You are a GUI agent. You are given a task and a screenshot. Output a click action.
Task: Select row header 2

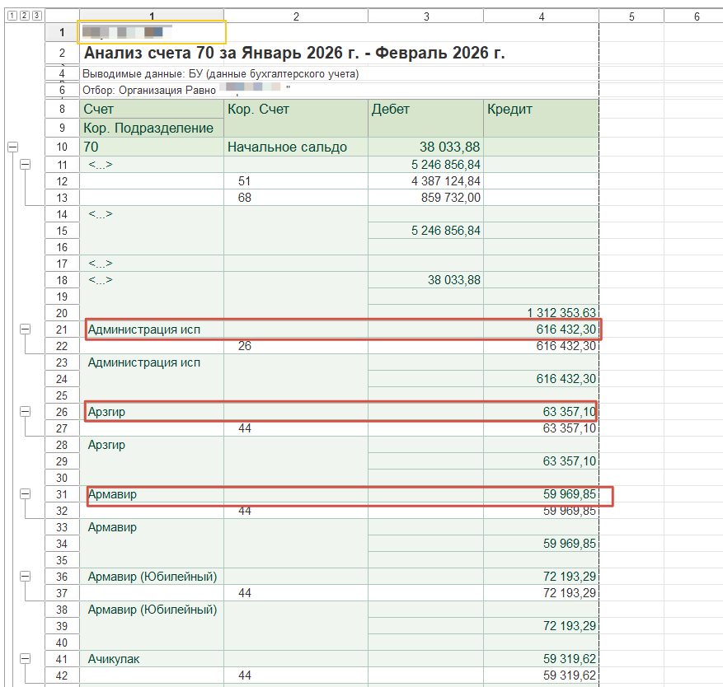click(63, 53)
